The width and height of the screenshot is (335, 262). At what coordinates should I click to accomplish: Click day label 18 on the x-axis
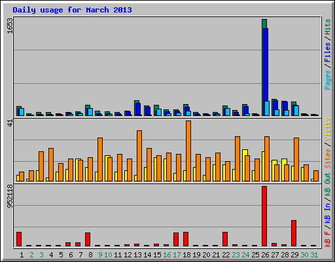tap(186, 255)
